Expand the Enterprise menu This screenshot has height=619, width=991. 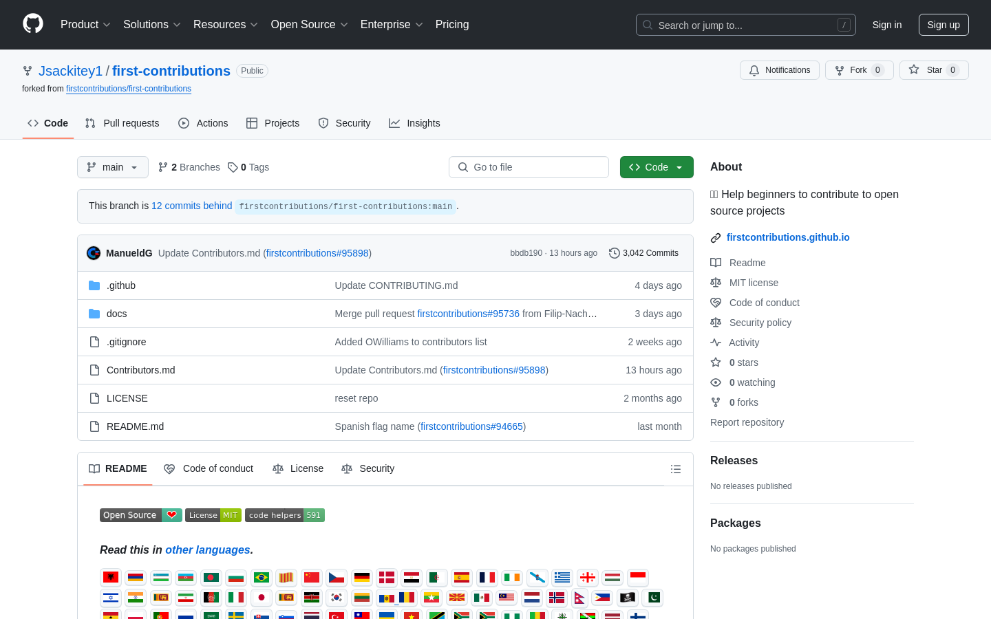[x=392, y=25]
